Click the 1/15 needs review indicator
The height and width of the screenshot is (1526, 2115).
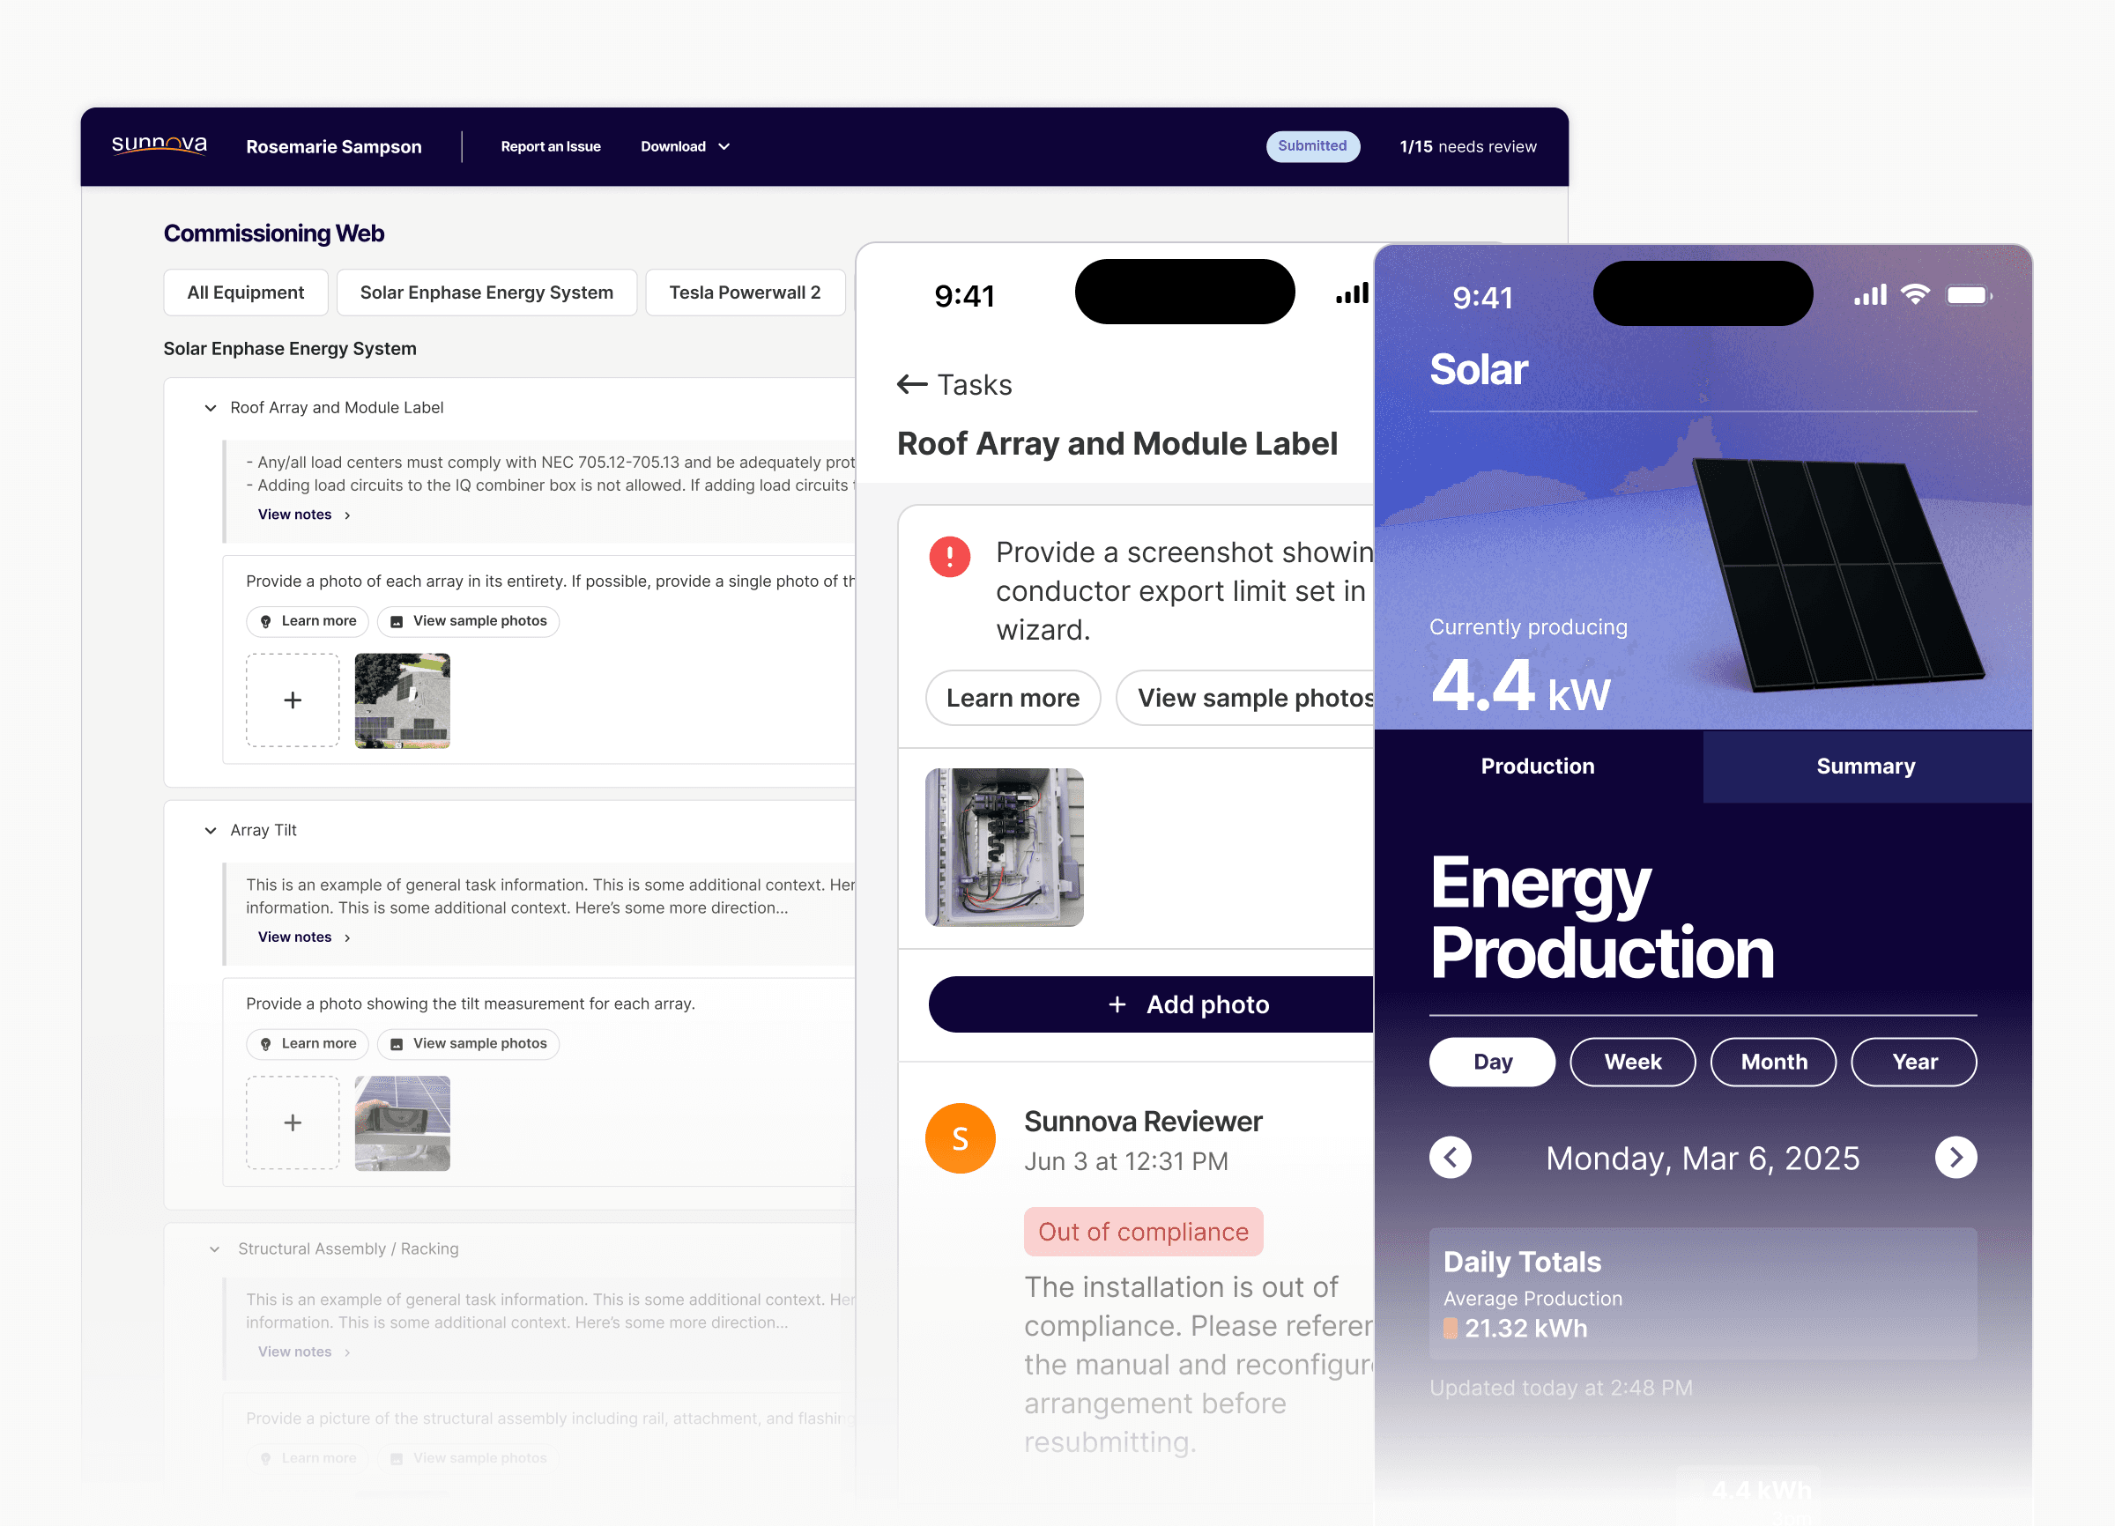click(1468, 146)
